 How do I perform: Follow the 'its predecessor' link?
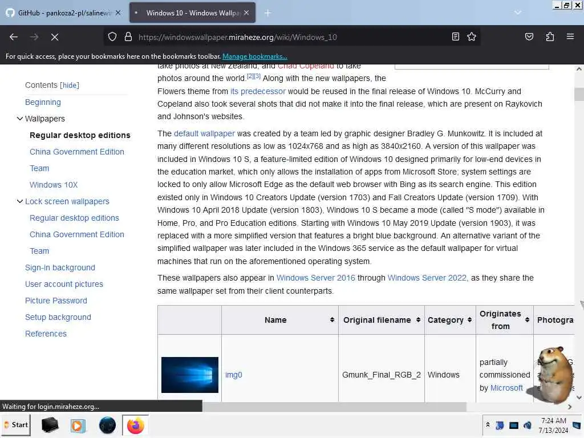coord(258,91)
